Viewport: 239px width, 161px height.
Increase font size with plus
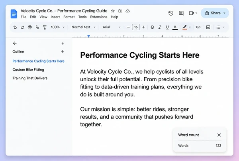143,27
